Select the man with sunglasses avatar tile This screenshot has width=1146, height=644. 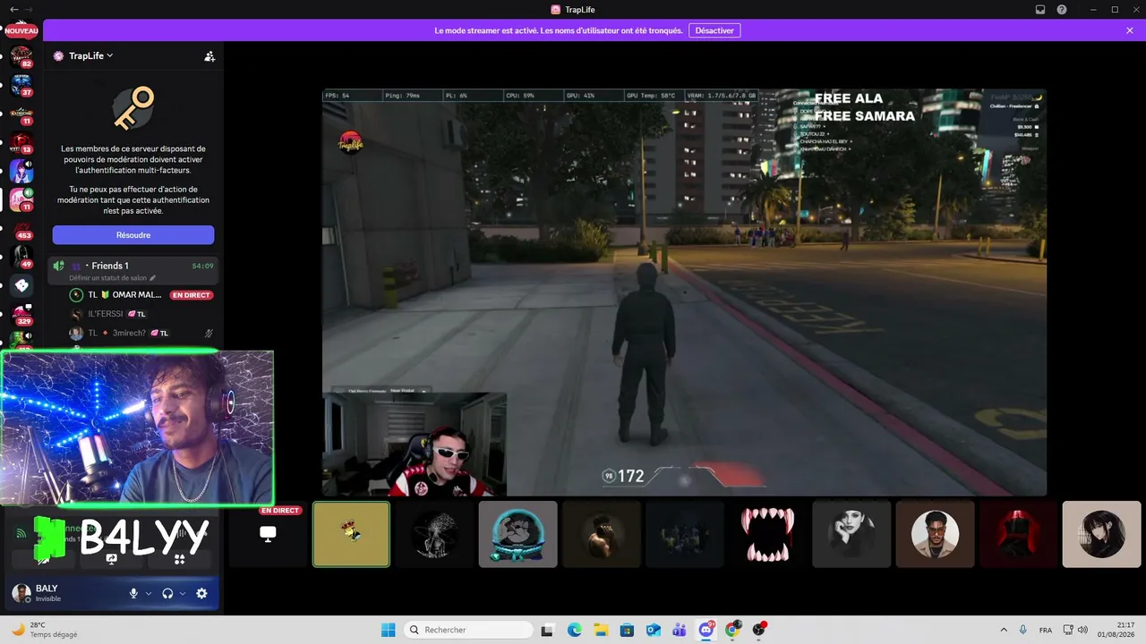point(935,534)
